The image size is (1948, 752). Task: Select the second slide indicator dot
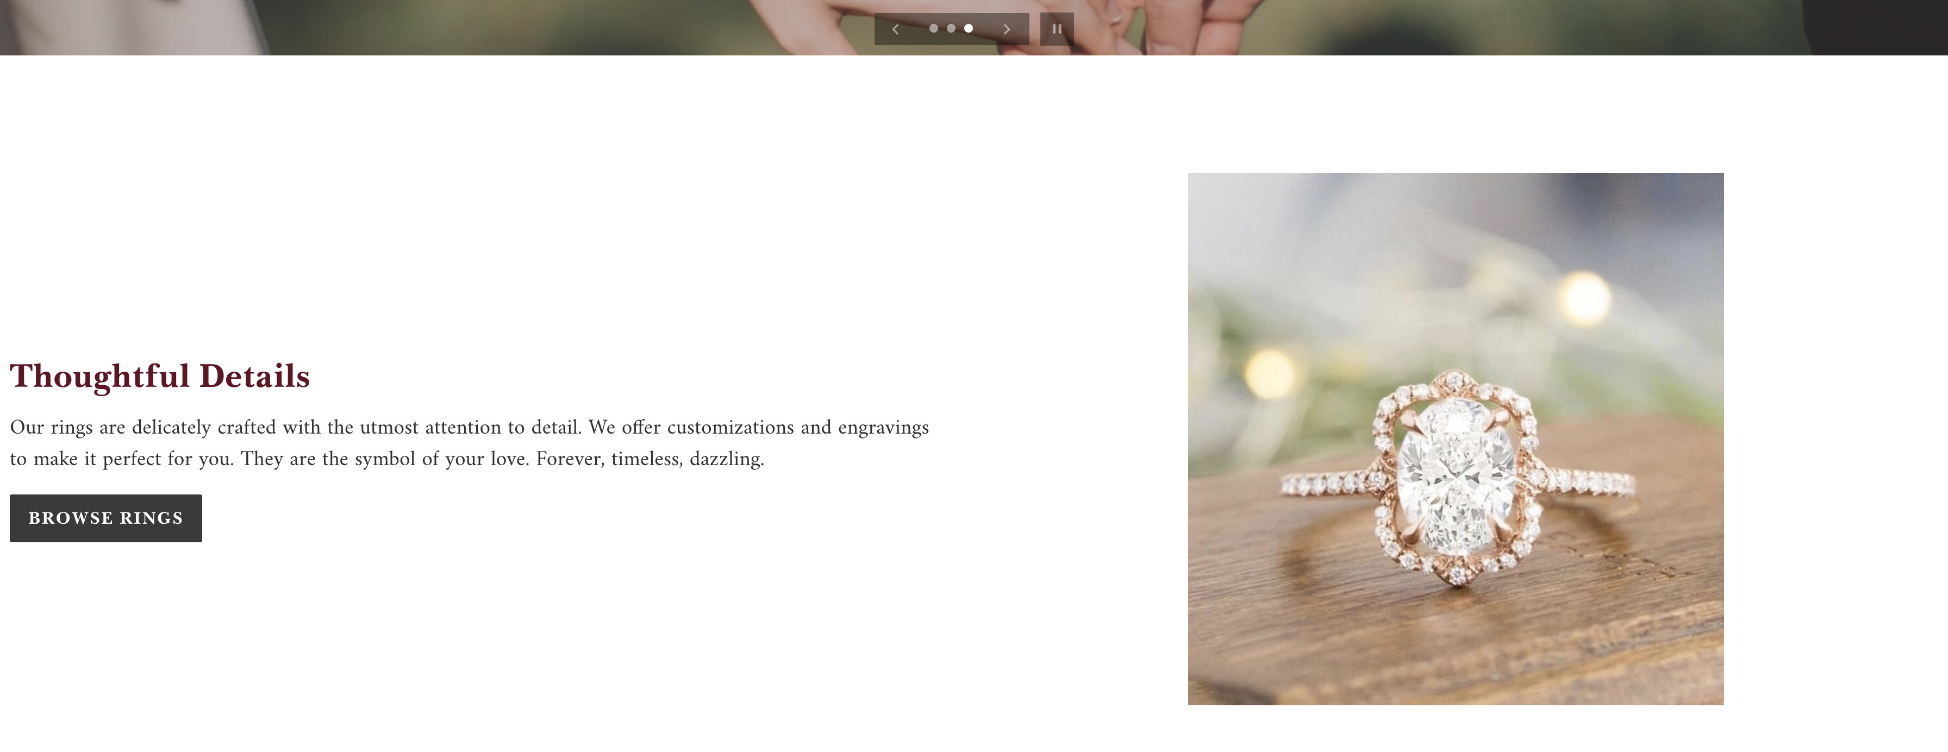point(951,29)
